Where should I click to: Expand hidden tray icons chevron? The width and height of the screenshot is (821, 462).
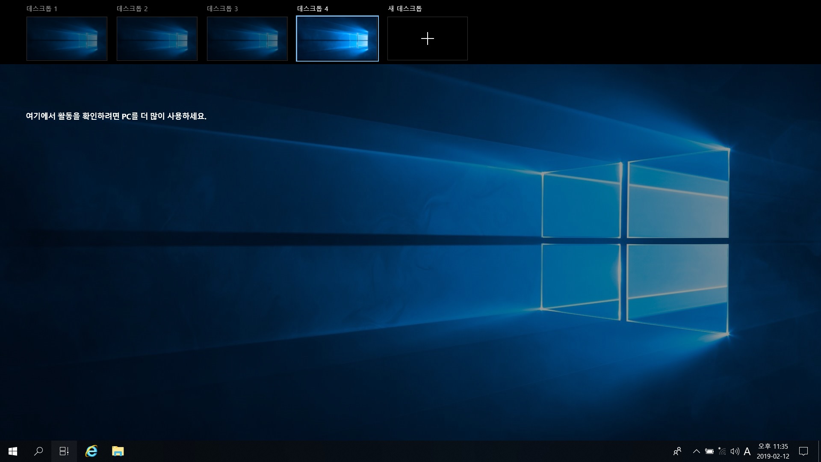[696, 451]
